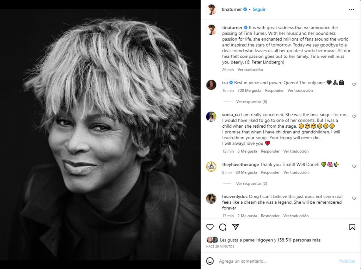Open iza's profile avatar
The height and width of the screenshot is (269, 361).
point(211,85)
